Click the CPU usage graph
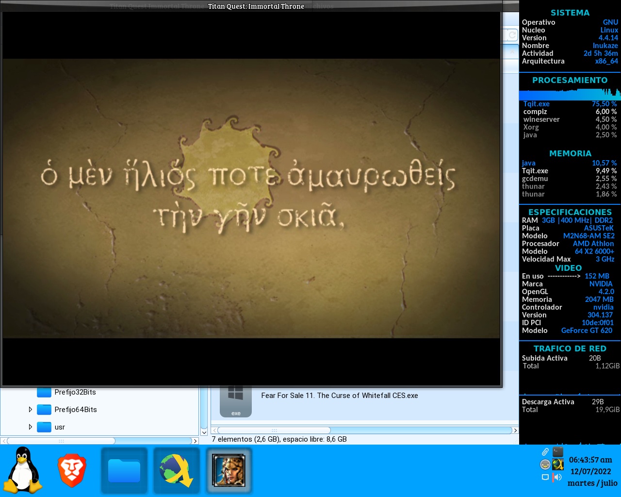 pos(570,94)
